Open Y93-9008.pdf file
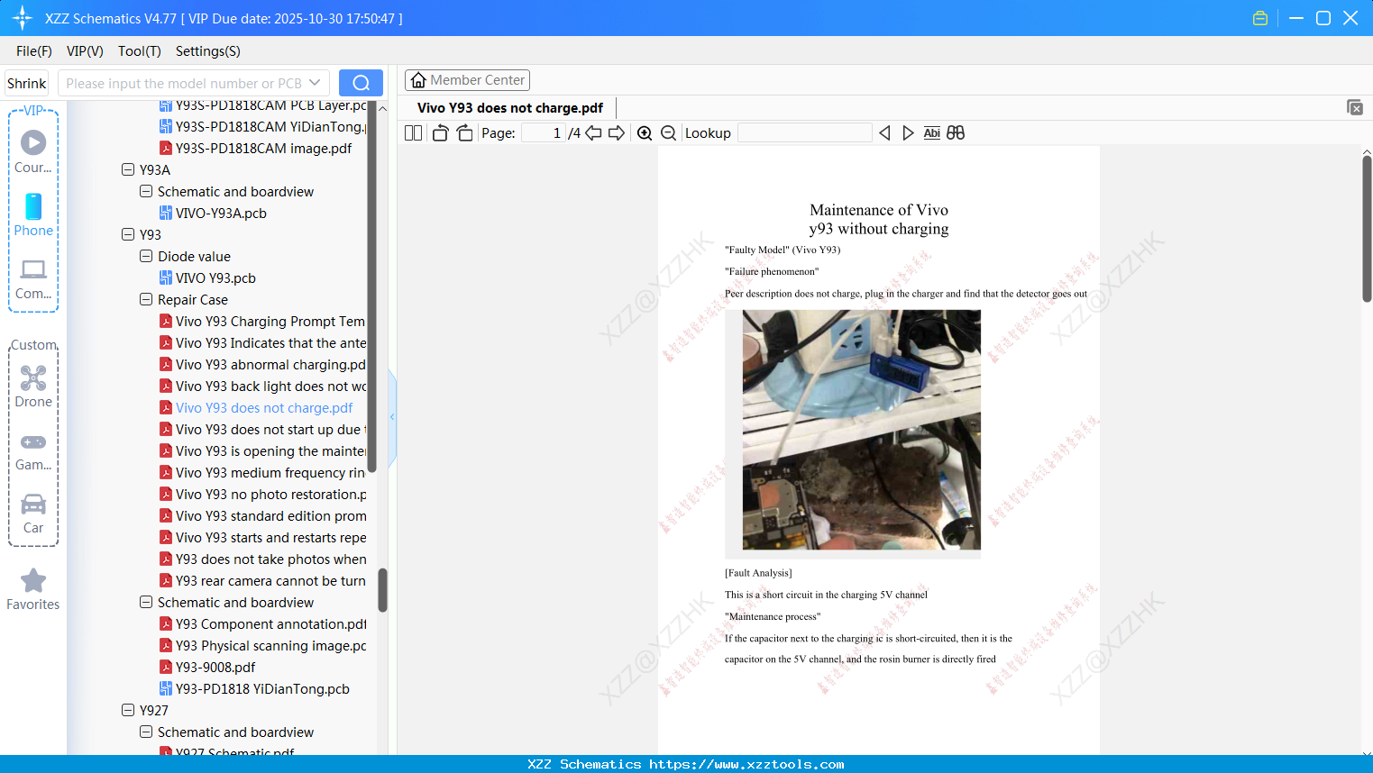The width and height of the screenshot is (1373, 773). coord(215,668)
